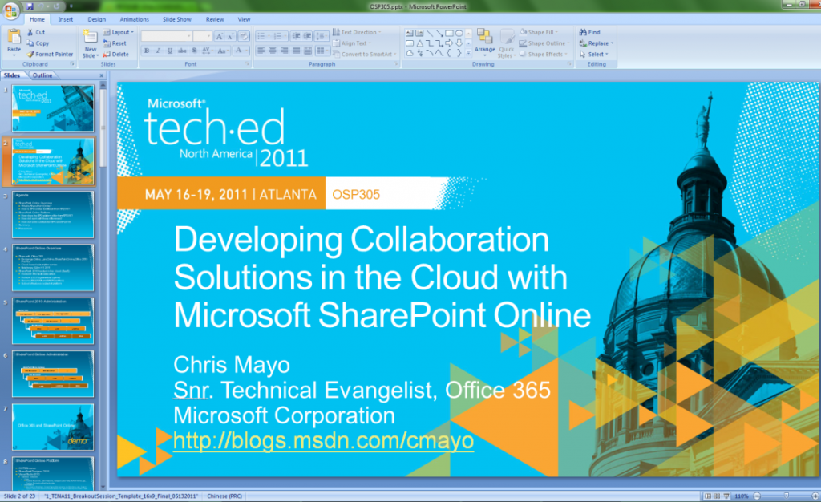Close the slides pane
The image size is (821, 502).
(102, 75)
